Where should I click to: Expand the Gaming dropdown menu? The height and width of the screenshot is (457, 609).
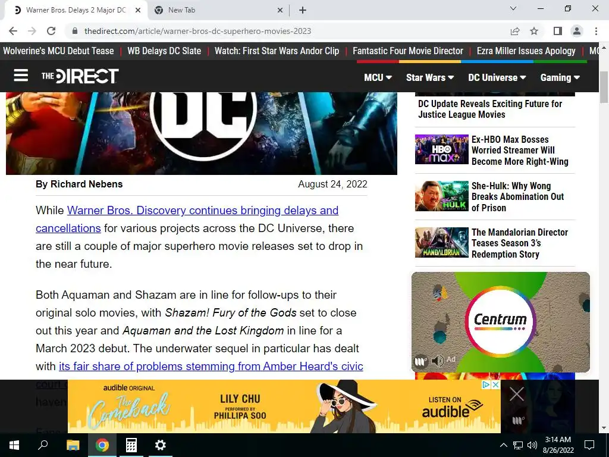tap(560, 78)
